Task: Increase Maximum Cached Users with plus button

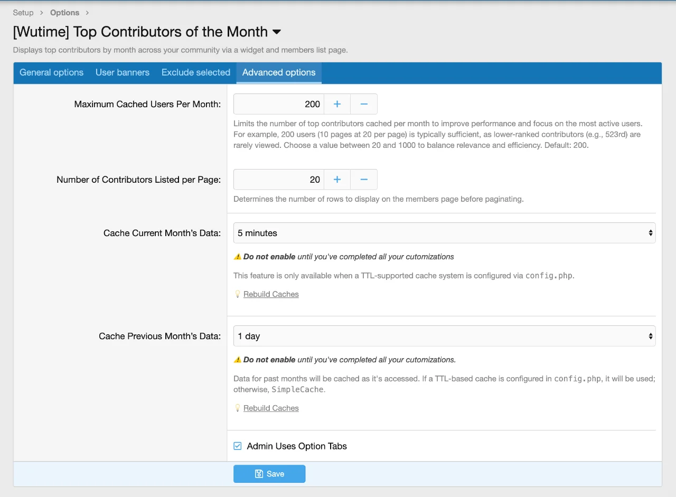Action: tap(337, 104)
